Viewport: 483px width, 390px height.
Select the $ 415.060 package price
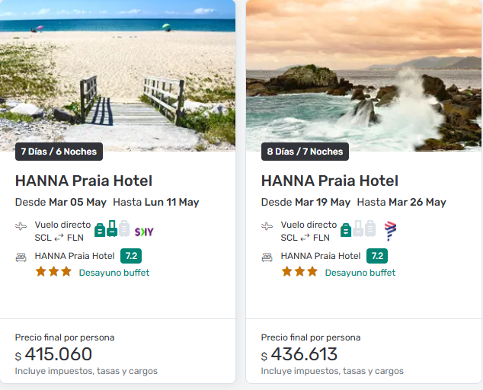pos(54,354)
